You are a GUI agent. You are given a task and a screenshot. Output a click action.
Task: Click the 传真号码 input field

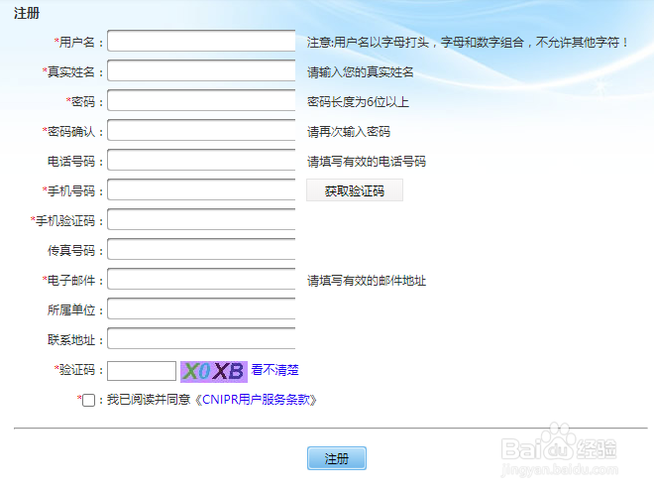(201, 249)
